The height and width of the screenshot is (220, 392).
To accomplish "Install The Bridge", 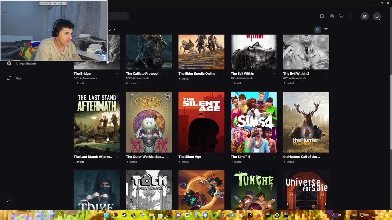I will pyautogui.click(x=79, y=83).
